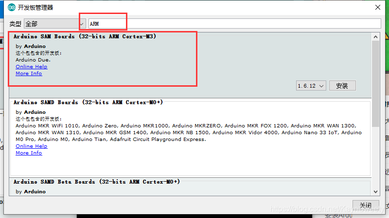Open More Info for Arduino SAMD Boards
Image resolution: width=389 pixels, height=218 pixels.
29,153
